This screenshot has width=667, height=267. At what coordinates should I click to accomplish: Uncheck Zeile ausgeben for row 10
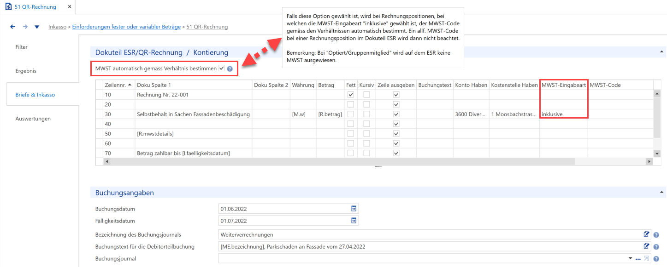click(396, 95)
